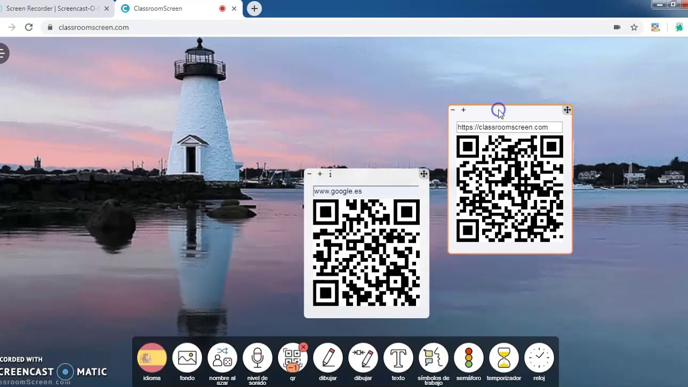View site info via the padlock icon
The image size is (688, 387).
[51, 27]
